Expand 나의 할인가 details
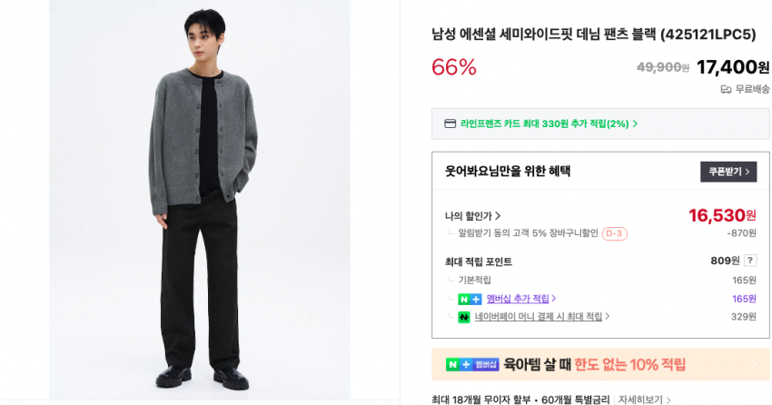 472,216
